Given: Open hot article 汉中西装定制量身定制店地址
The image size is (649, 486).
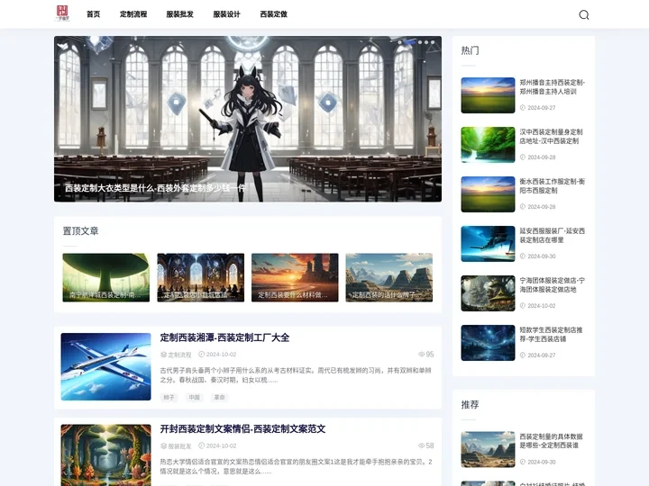Looking at the screenshot, I should (552, 137).
